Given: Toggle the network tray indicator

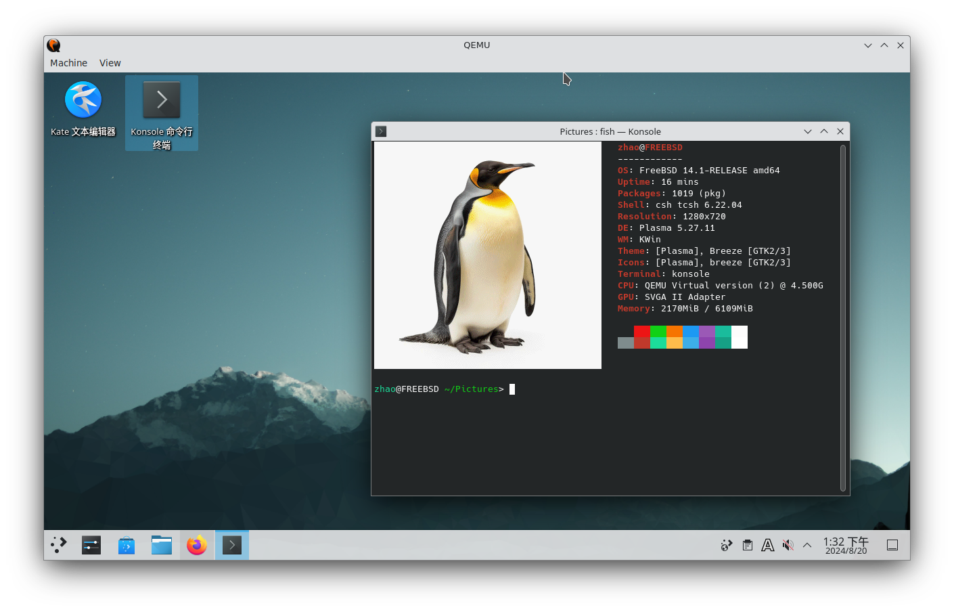Looking at the screenshot, I should point(726,545).
